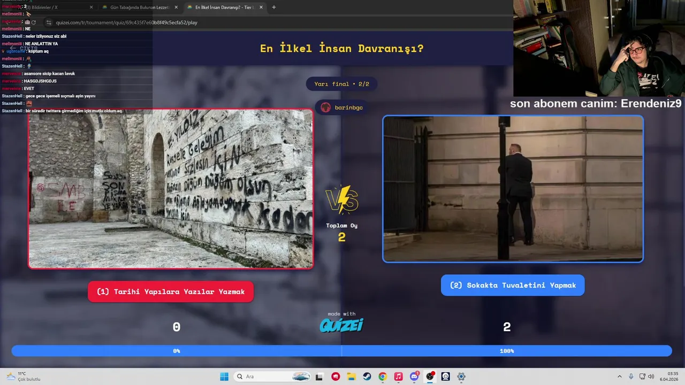This screenshot has height=385, width=685.
Task: Open Discord from the taskbar
Action: pyautogui.click(x=414, y=376)
